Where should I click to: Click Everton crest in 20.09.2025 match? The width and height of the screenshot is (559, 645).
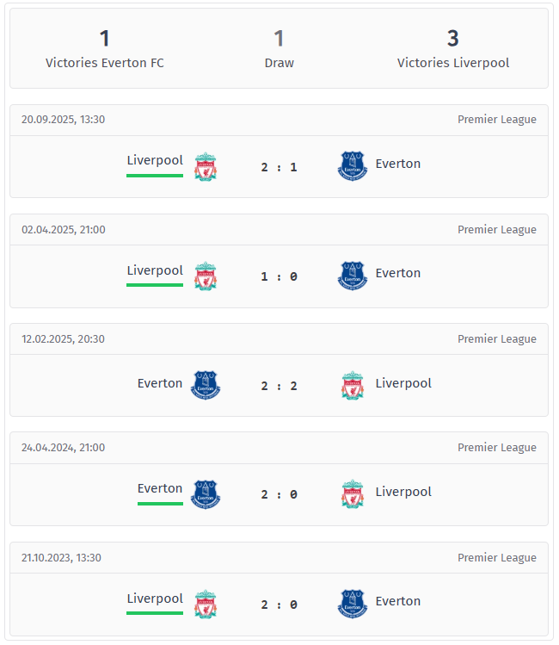(353, 166)
